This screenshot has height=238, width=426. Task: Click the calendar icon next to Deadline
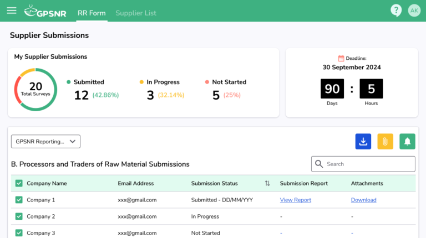tap(341, 58)
